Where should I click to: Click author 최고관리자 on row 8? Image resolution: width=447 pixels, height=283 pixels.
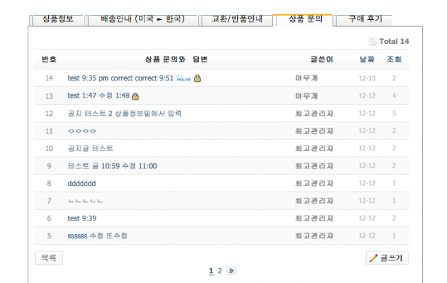click(314, 183)
